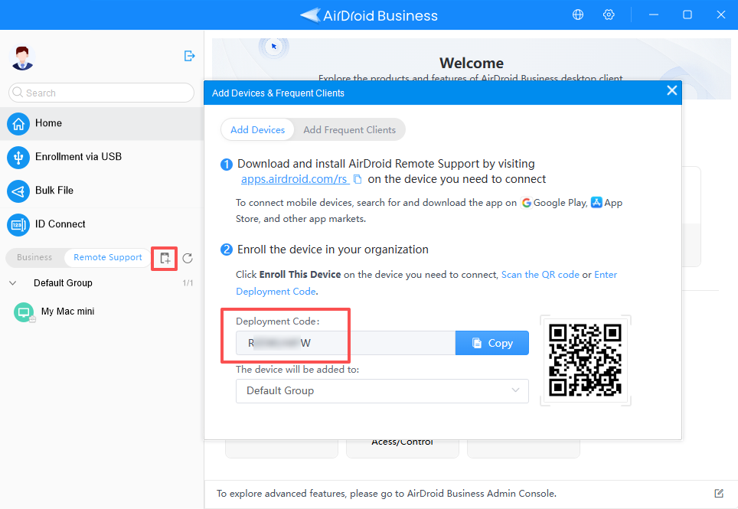Image resolution: width=738 pixels, height=509 pixels.
Task: Click the Copy button
Action: click(491, 343)
